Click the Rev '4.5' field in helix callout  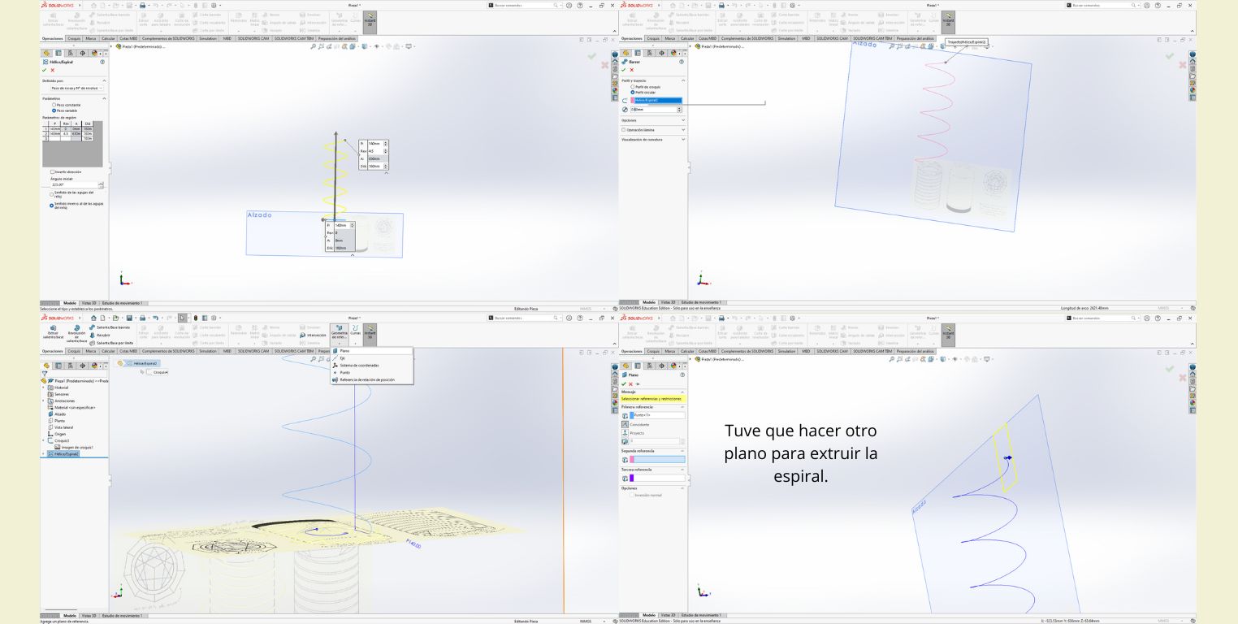(x=375, y=151)
